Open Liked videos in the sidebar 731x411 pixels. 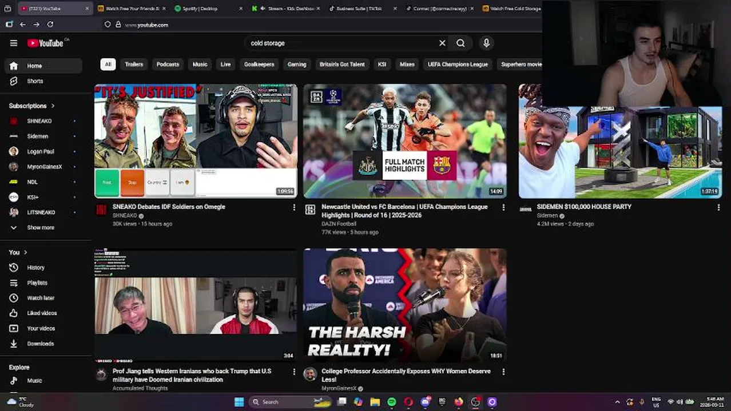43,313
